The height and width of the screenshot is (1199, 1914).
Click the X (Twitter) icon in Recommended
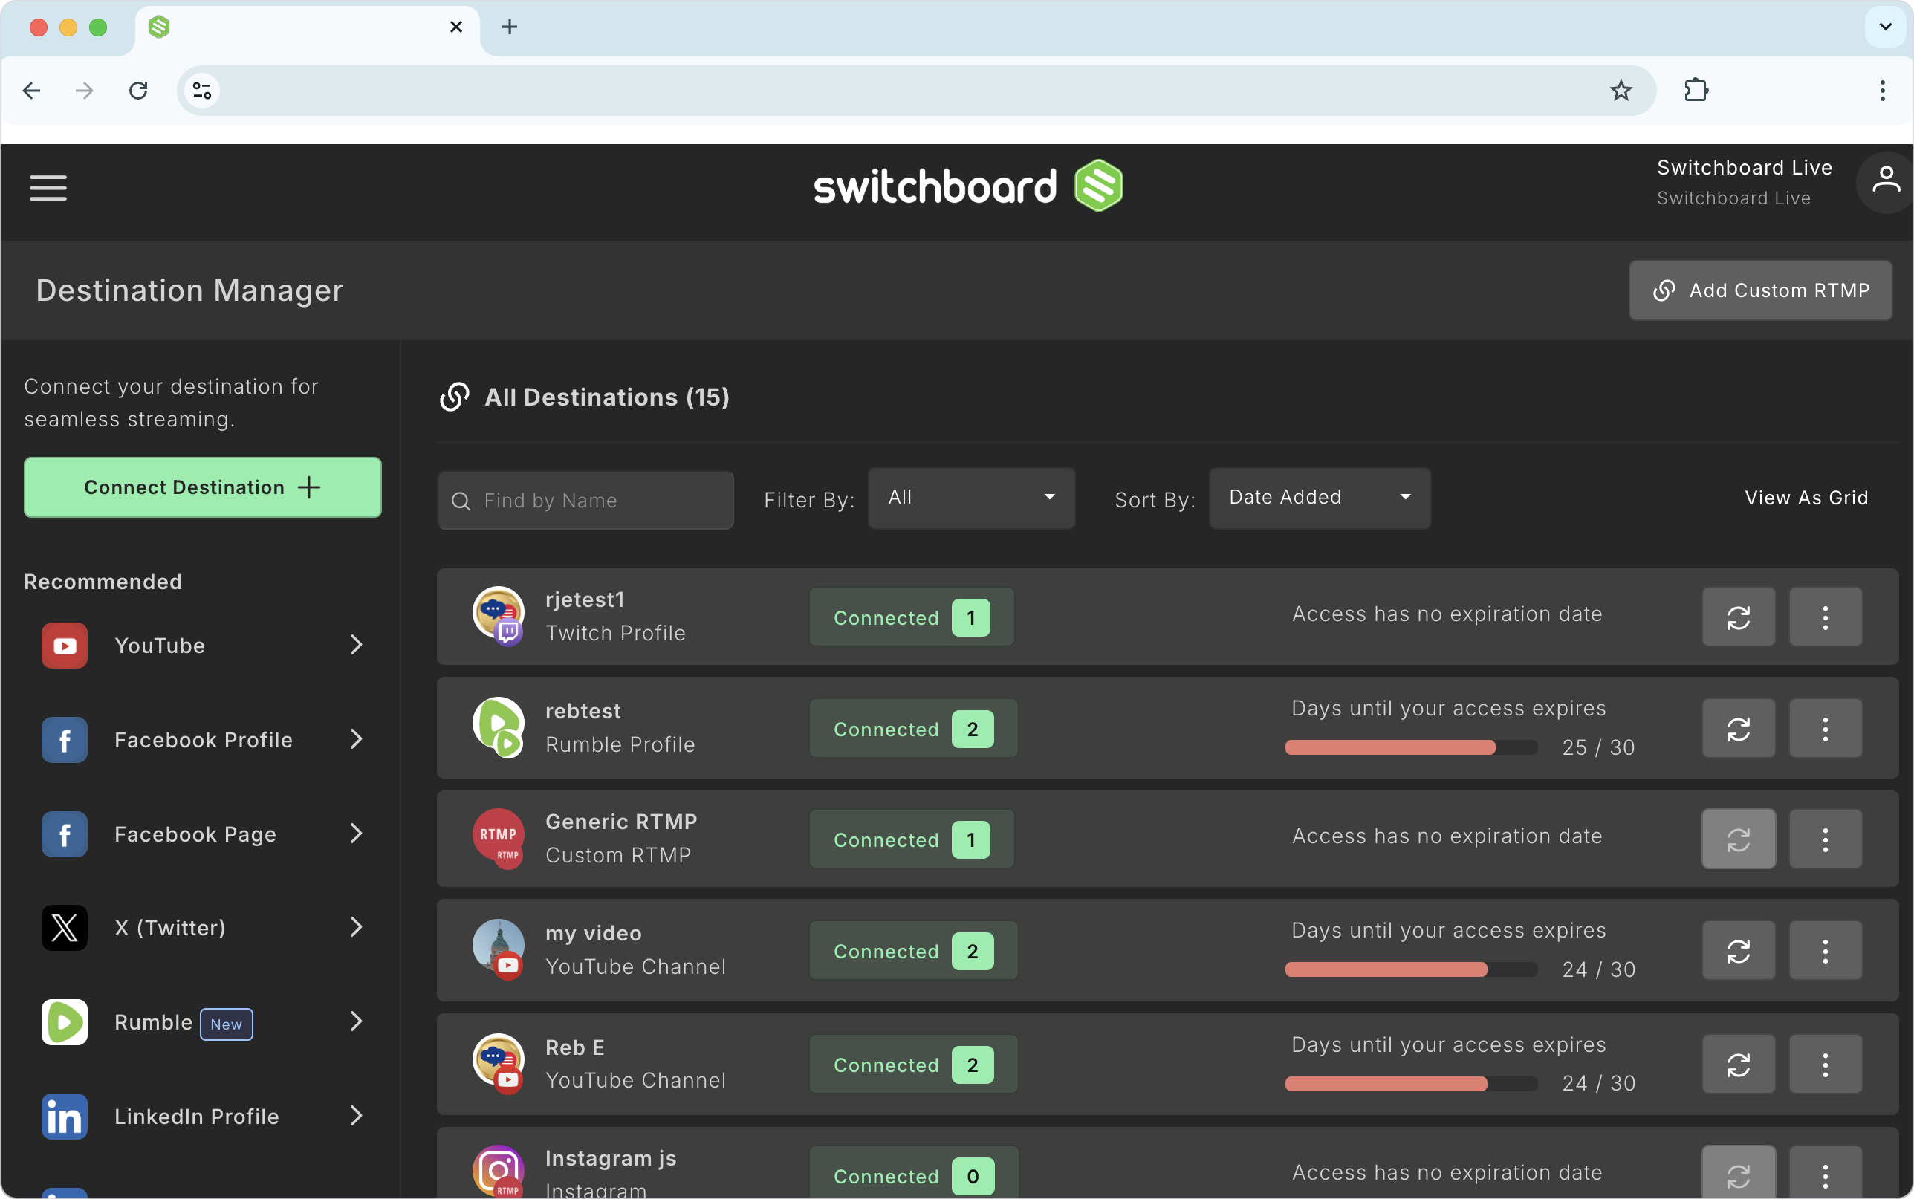(x=64, y=928)
